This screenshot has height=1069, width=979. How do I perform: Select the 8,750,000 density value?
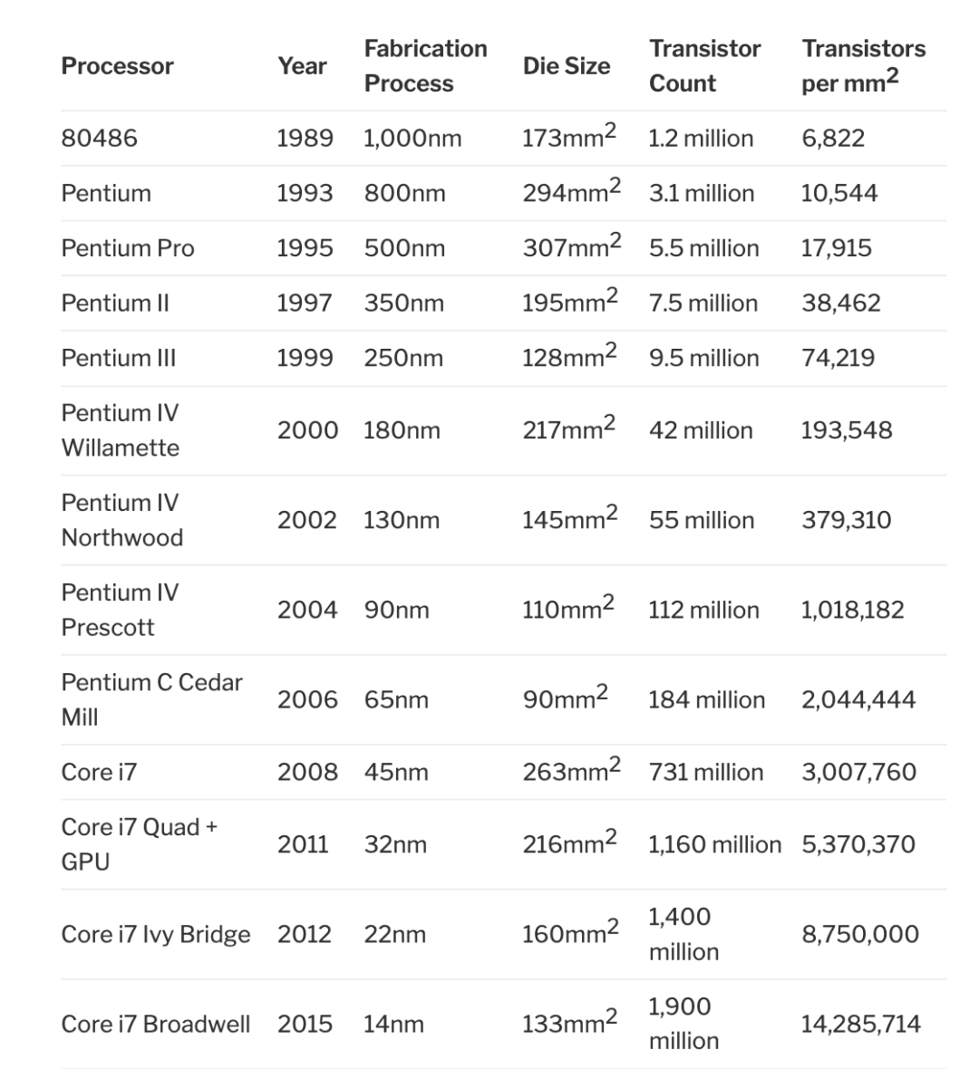point(860,934)
